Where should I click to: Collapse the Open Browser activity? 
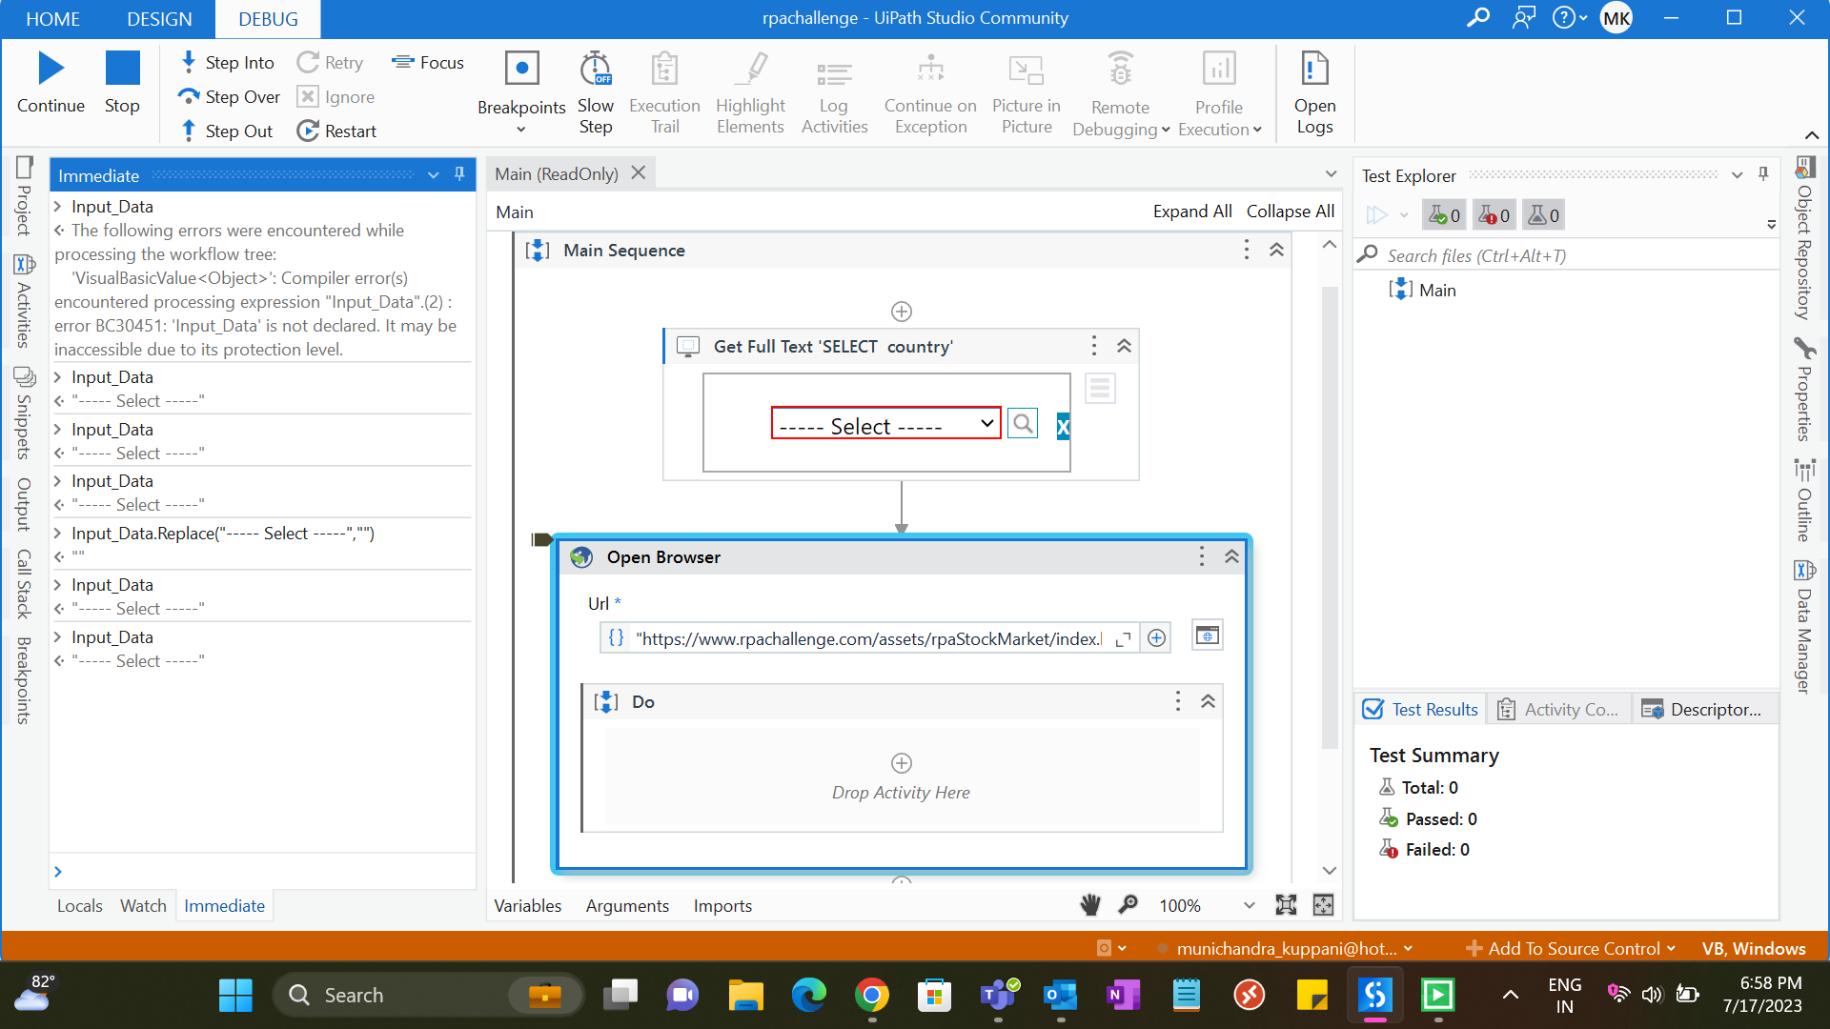click(x=1231, y=556)
